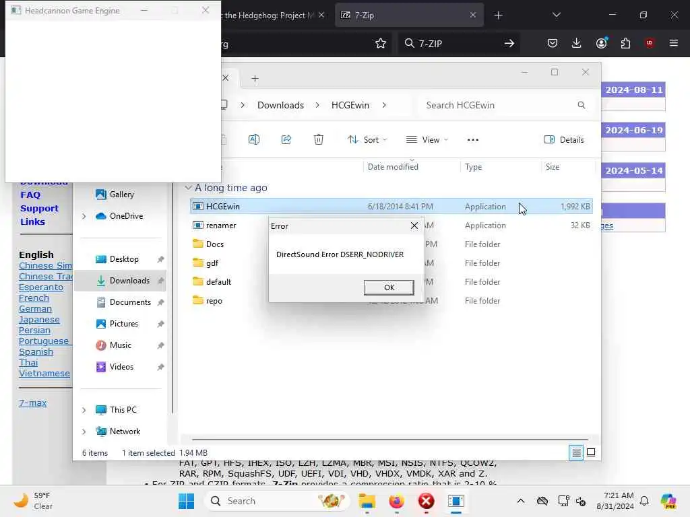690x517 pixels.
Task: Open the Windows Start menu
Action: click(x=186, y=501)
